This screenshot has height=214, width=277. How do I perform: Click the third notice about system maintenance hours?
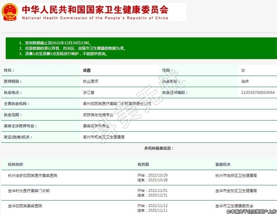coord(63,53)
